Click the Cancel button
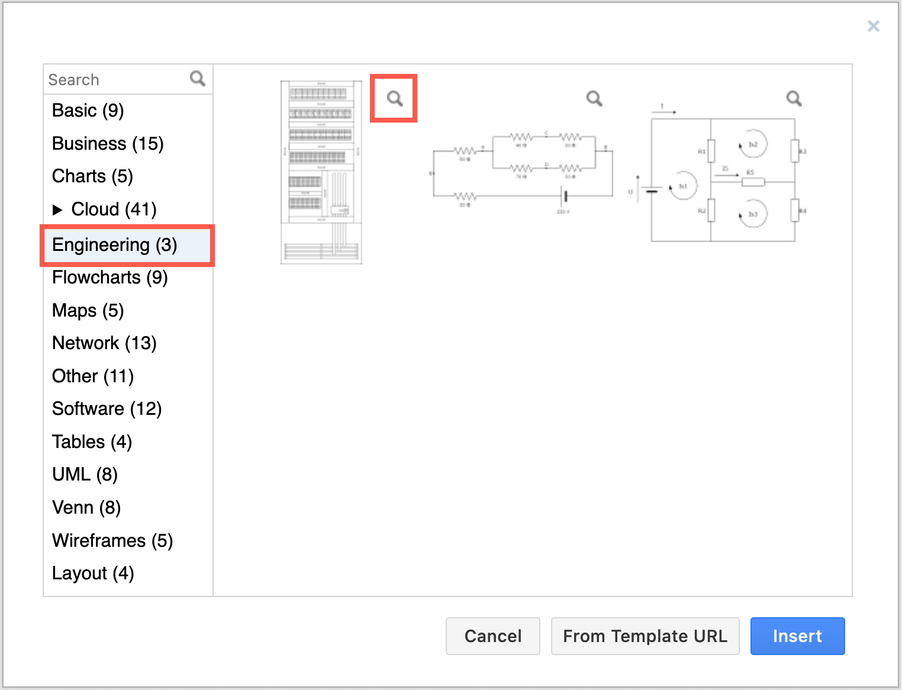This screenshot has height=690, width=902. [492, 636]
